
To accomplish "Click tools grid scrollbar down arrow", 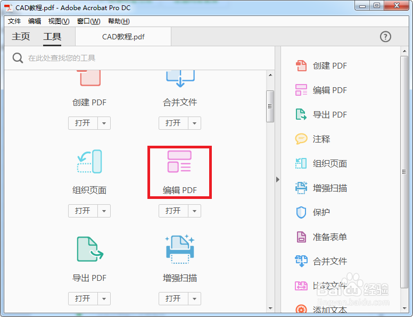I will pyautogui.click(x=270, y=308).
